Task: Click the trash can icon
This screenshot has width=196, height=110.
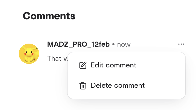Action: pyautogui.click(x=83, y=86)
